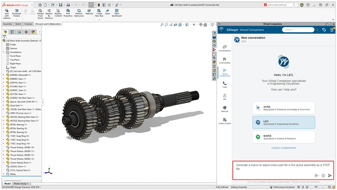Viewport: 337px width, 190px height.
Task: Send the message with the arrow icon
Action: [x=330, y=176]
